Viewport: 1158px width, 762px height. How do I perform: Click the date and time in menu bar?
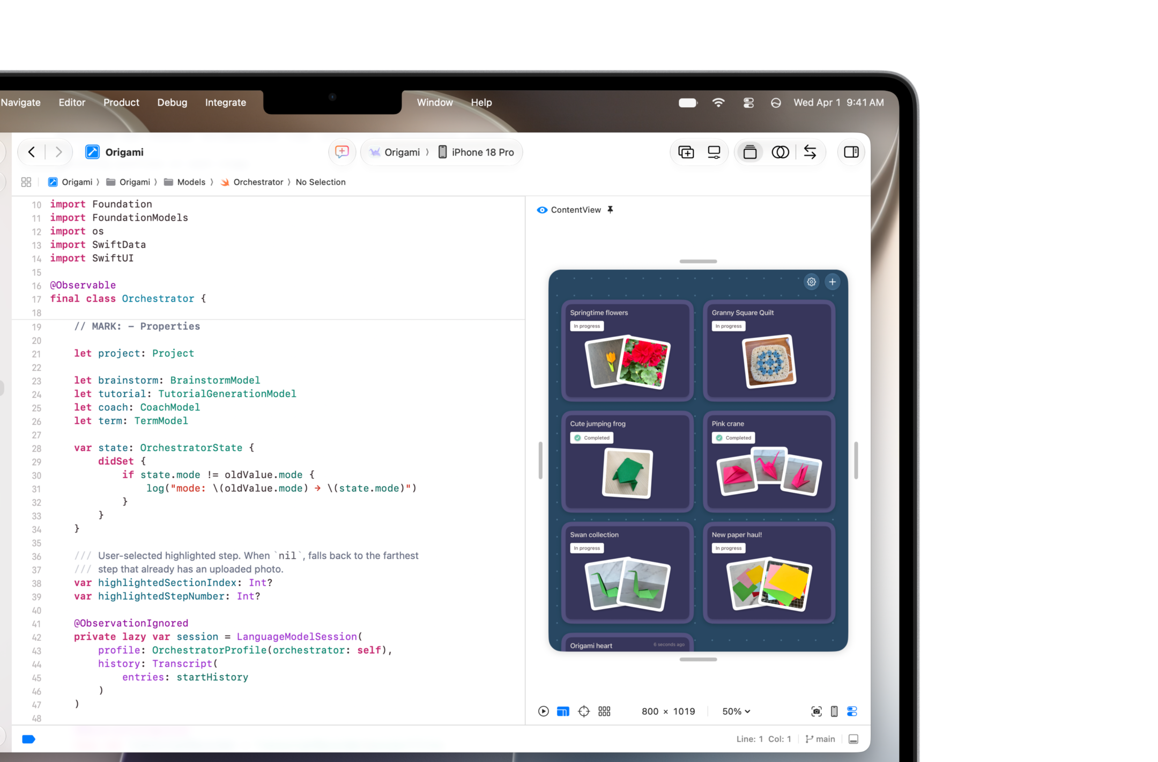point(838,102)
